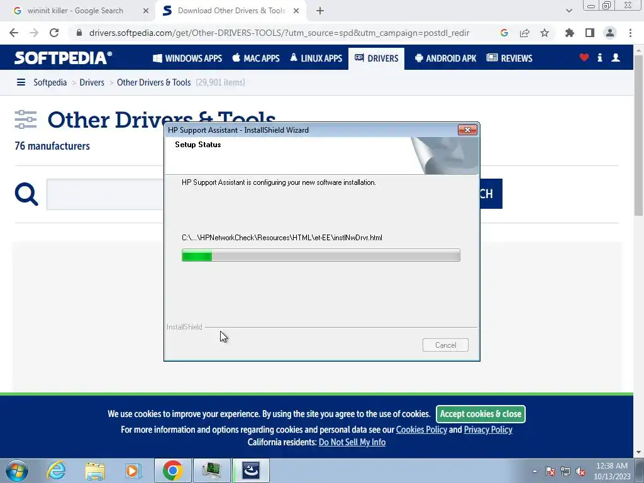Close the HP Support Assistant wizard

tap(467, 130)
